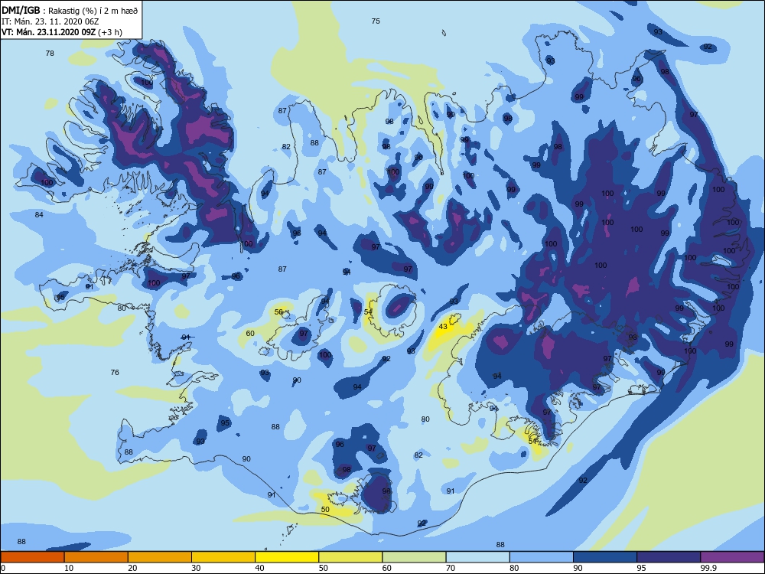Click the map value '60' in the central highlands

point(250,334)
